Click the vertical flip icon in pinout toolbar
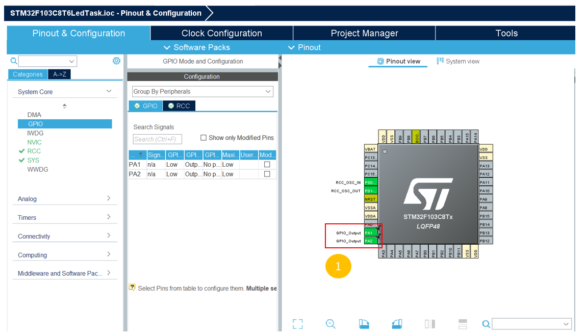The image size is (585, 335). 430,324
